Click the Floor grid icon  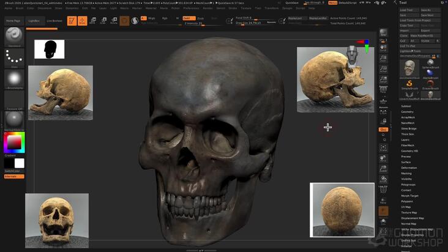coord(383,100)
